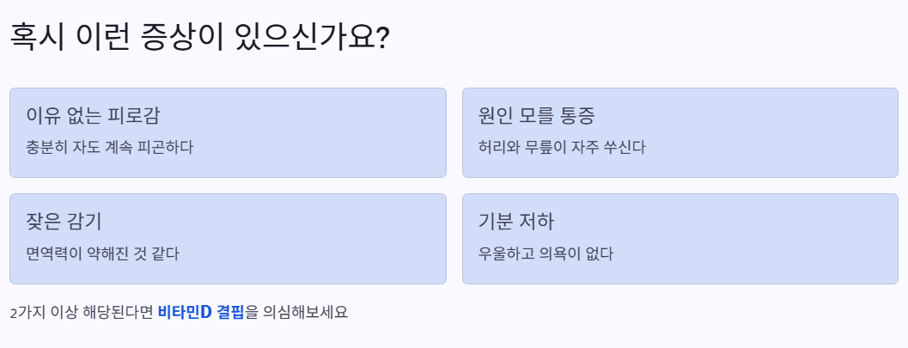Click the word 혹시 in the heading
908x348 pixels.
pyautogui.click(x=37, y=38)
